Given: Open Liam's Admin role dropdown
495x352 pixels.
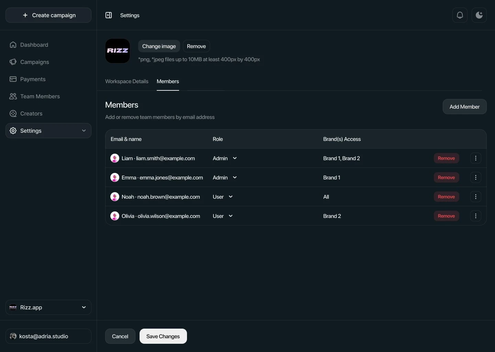Looking at the screenshot, I should [225, 158].
